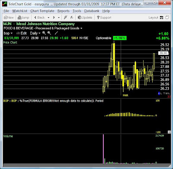Viewport: 173px width, 169px height.
Task: Click the stacked windows layout icon
Action: point(167,17)
